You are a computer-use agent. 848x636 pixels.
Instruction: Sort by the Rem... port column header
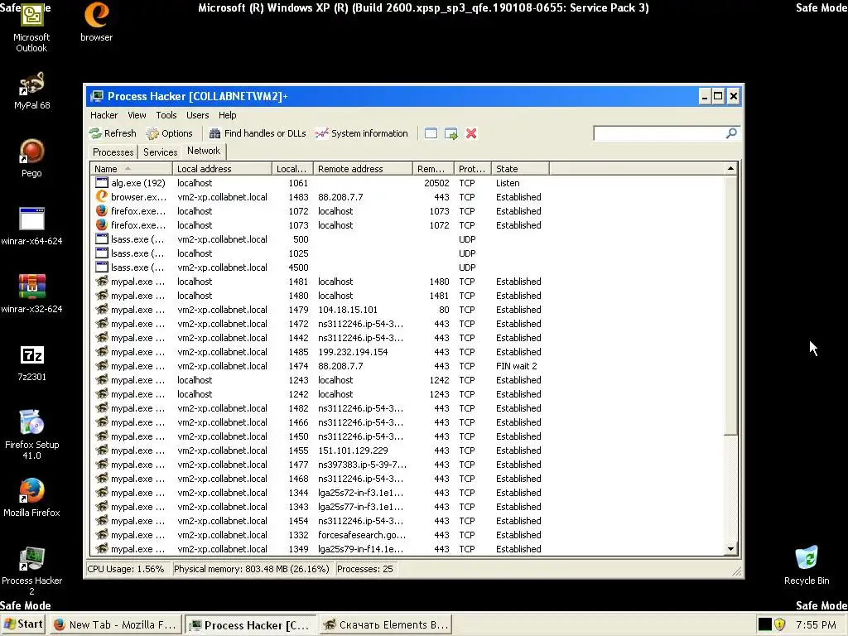(433, 169)
